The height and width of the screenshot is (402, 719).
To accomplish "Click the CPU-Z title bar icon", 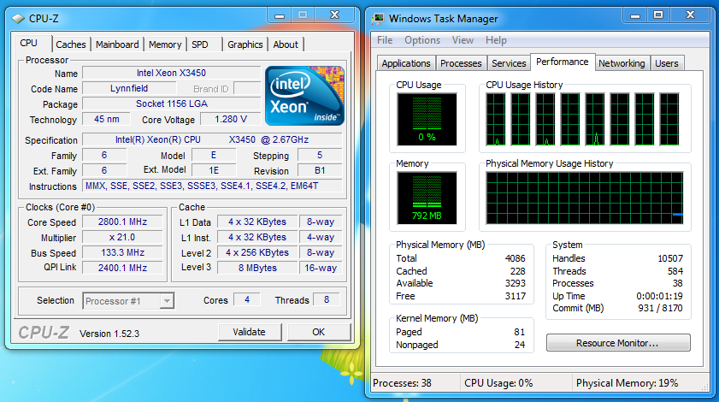I will [18, 19].
